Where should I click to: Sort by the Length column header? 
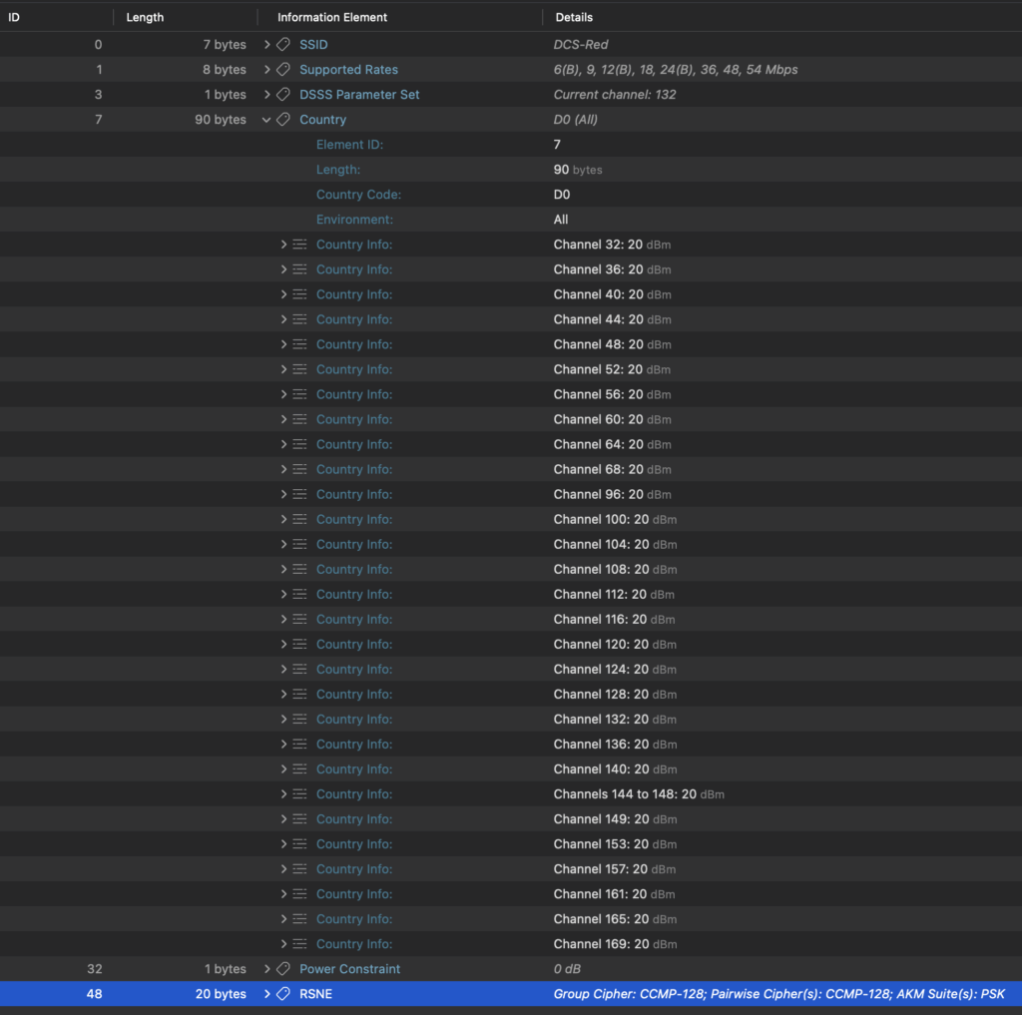pos(145,17)
